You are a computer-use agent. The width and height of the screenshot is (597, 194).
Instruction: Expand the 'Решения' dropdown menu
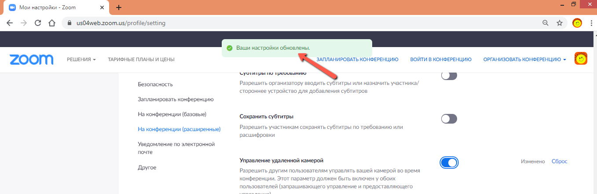click(81, 59)
